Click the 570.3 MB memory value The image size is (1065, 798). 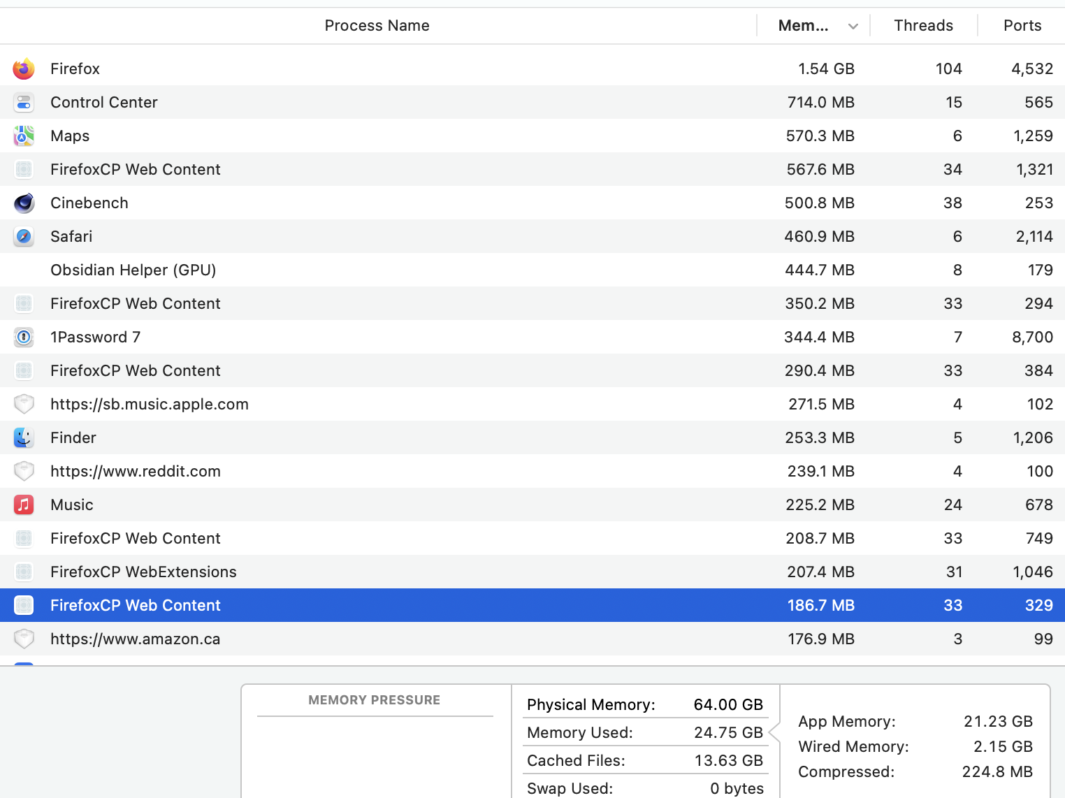[x=820, y=136]
